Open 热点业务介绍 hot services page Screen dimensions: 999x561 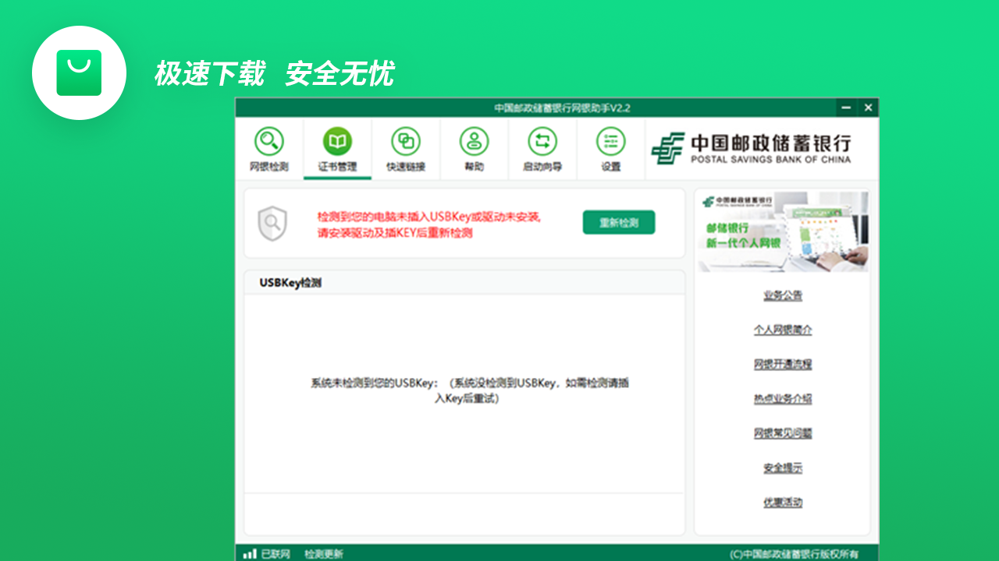click(784, 398)
